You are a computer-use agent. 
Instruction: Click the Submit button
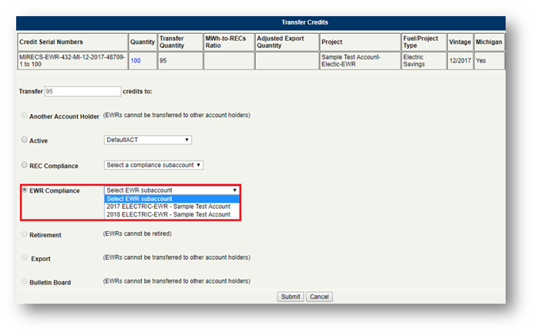pyautogui.click(x=290, y=297)
